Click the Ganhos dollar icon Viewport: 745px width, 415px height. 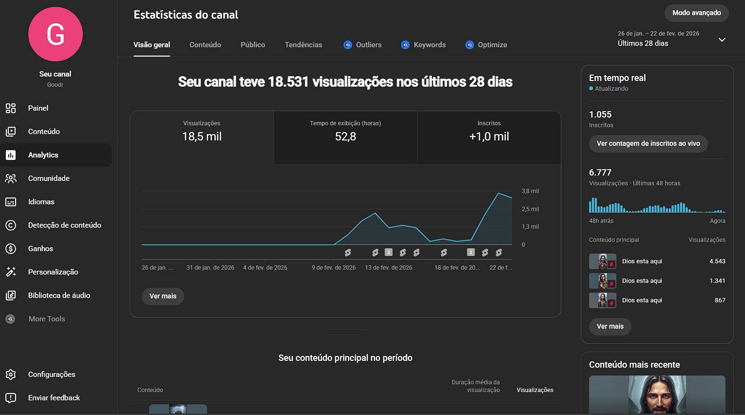point(11,249)
